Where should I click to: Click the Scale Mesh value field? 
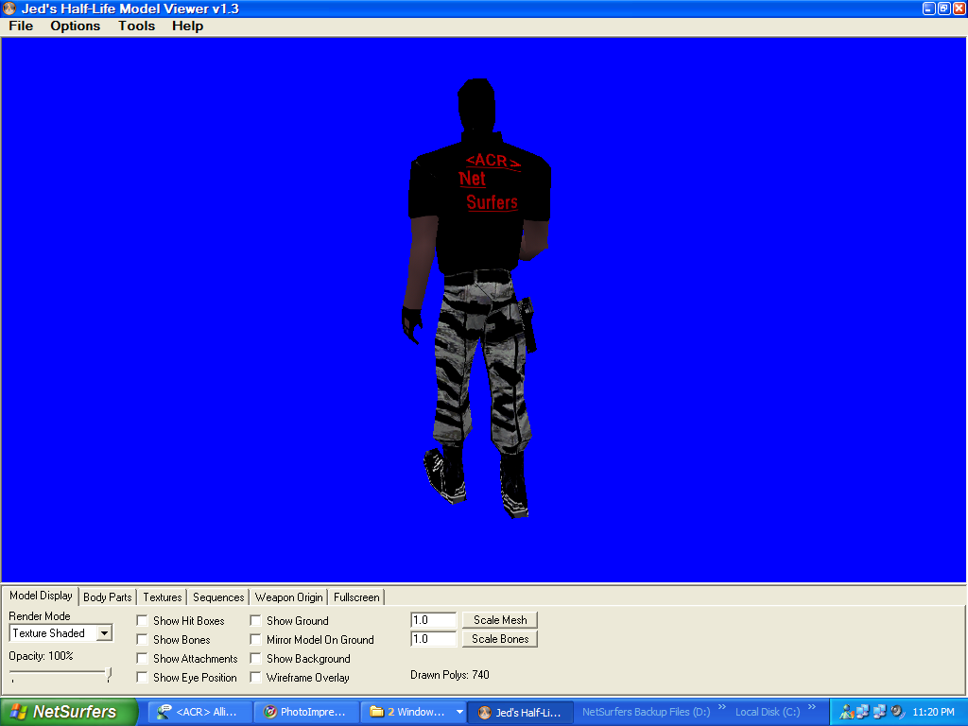pyautogui.click(x=433, y=620)
